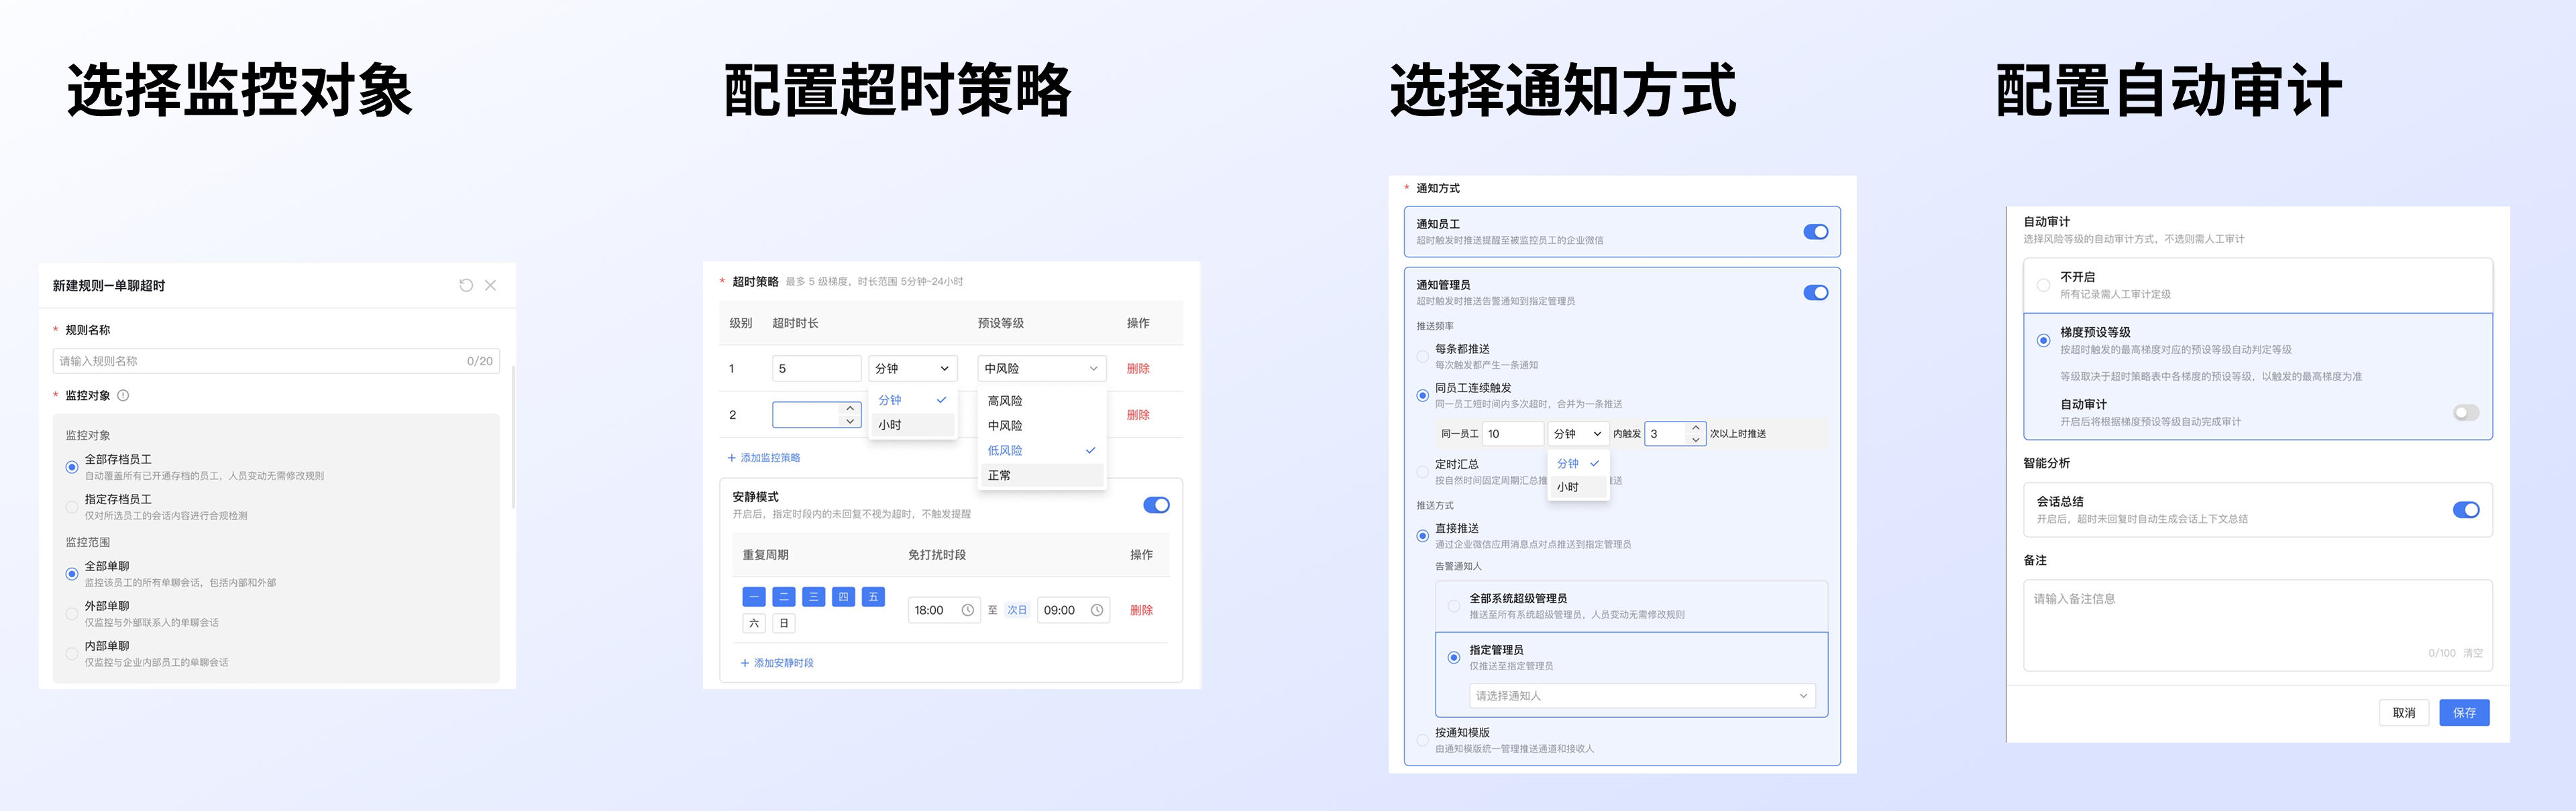Click the plus icon of 添加安静时段

click(x=745, y=663)
